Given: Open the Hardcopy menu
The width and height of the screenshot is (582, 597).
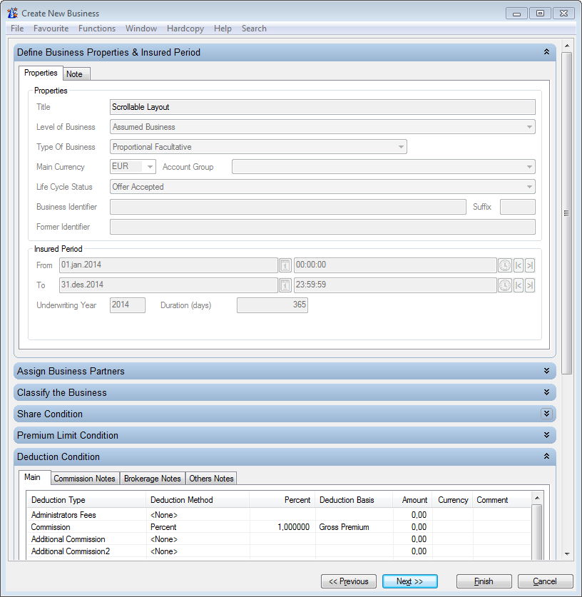Looking at the screenshot, I should tap(185, 29).
